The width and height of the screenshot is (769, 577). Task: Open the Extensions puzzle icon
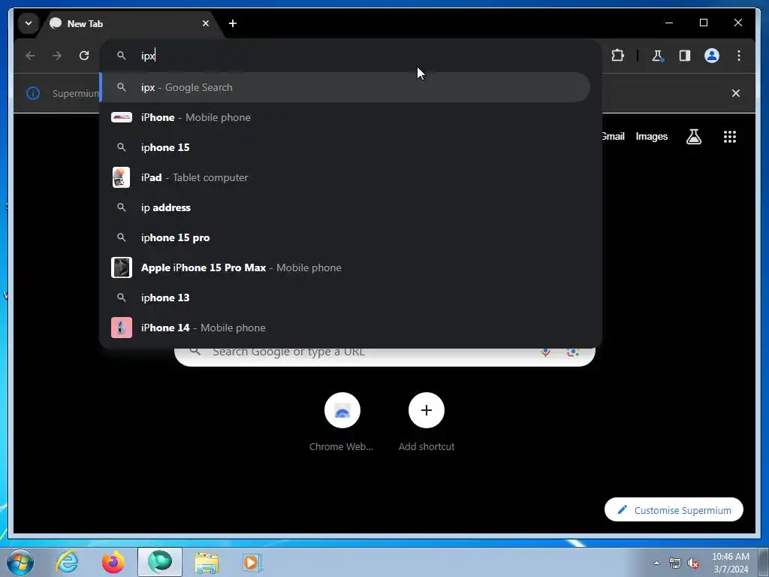[617, 56]
